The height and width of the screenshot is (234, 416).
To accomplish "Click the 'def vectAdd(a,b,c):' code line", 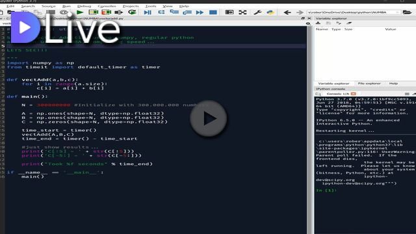I will (42, 79).
